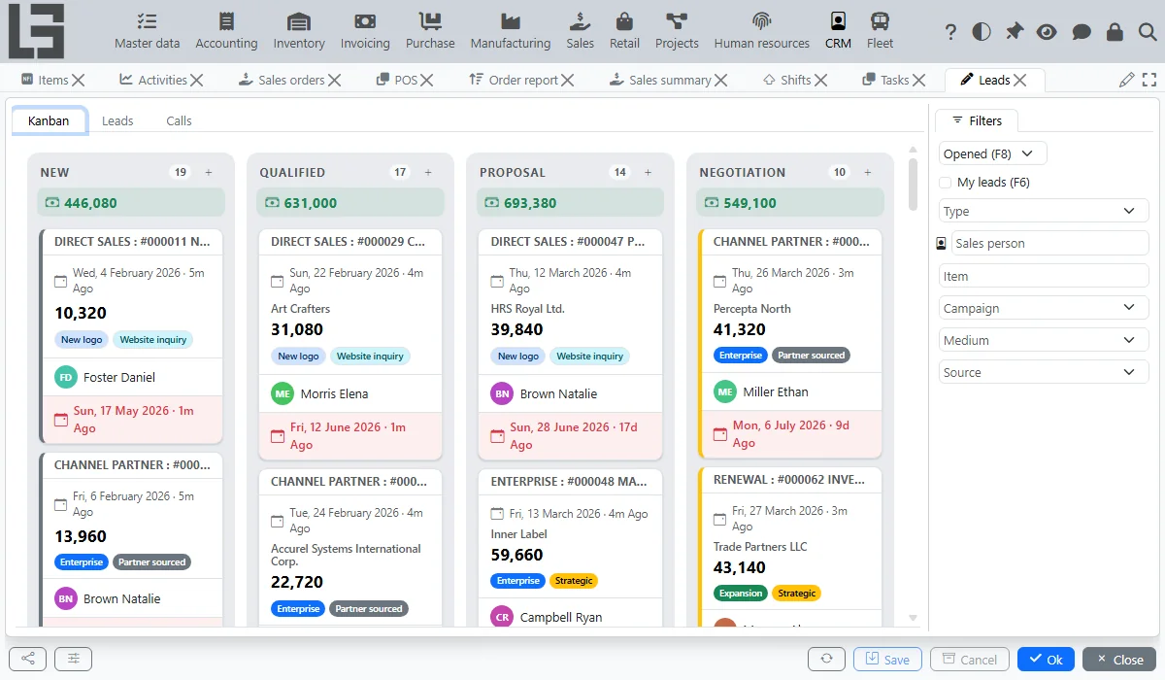Open the Opened (F8) dropdown
This screenshot has height=680, width=1165.
tap(993, 153)
